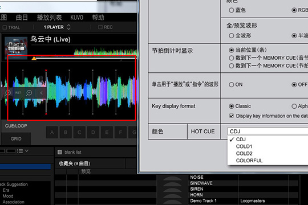Open the HOT CUE color combo box
308x205 pixels.
(x=268, y=131)
